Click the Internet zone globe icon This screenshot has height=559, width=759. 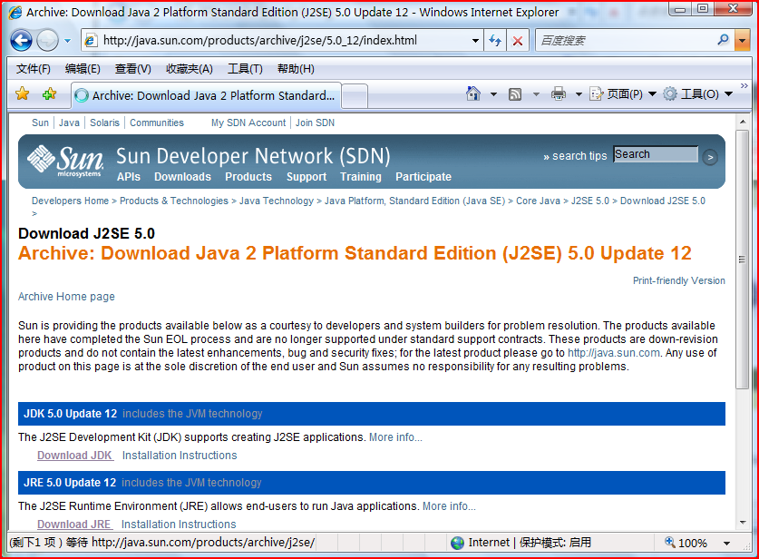pos(457,543)
